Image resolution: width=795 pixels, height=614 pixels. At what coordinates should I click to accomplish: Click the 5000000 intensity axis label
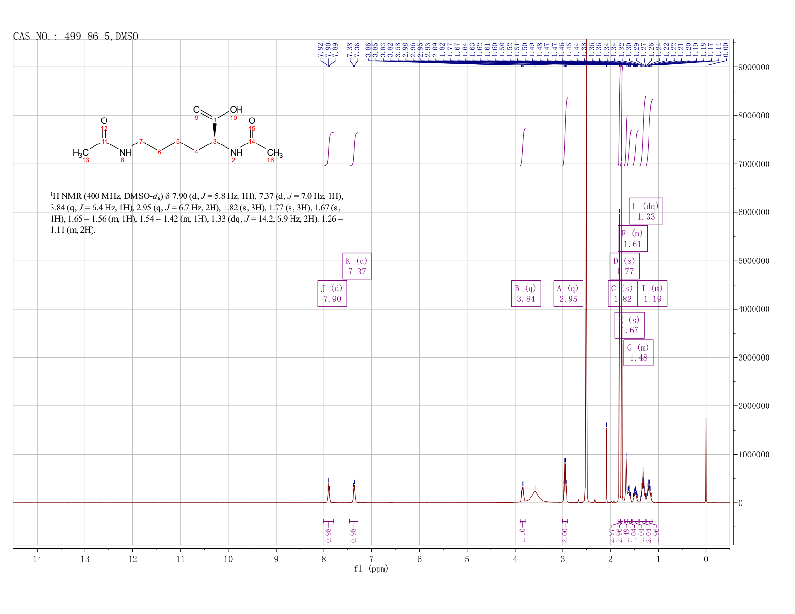click(753, 261)
